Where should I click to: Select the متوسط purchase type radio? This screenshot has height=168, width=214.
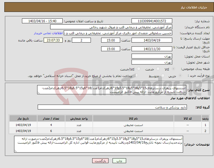click(x=163, y=76)
